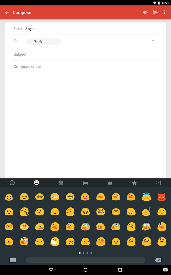Send the email with the arrow icon
Viewport: 171px width, 275px height.
[x=155, y=12]
